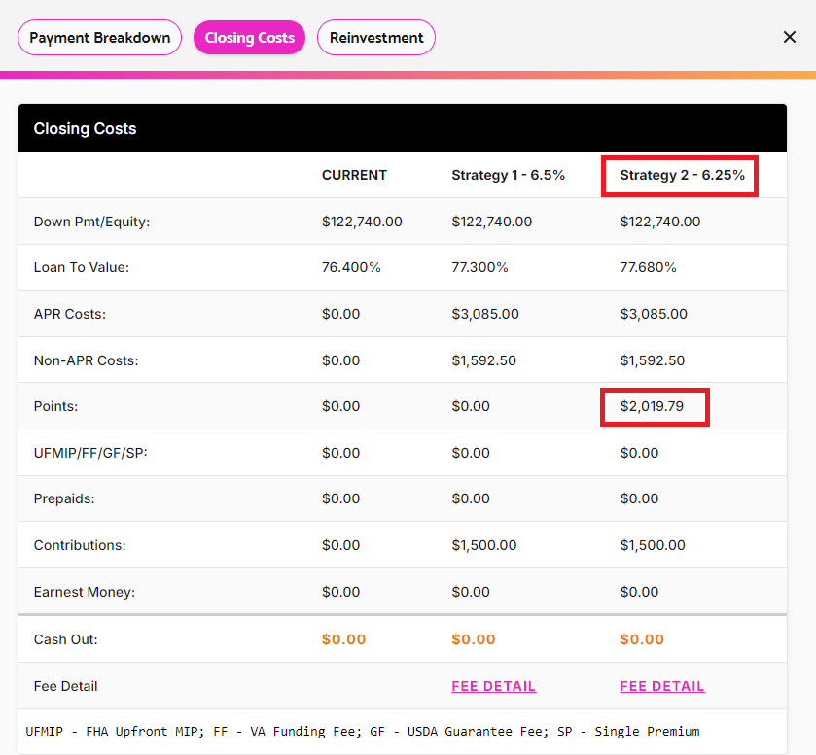Select current Cash Out $0.00 value
Screen dimensions: 816x755
click(343, 639)
